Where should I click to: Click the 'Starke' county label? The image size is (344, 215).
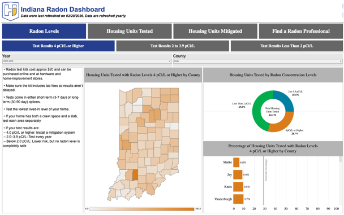click(x=227, y=163)
